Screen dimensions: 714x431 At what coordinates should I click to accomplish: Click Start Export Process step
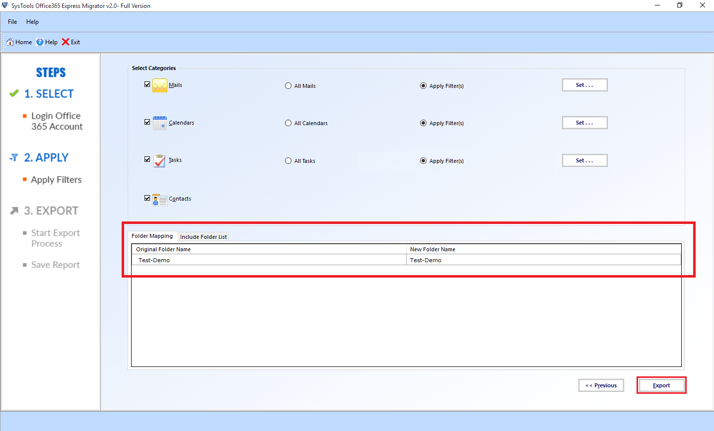click(x=55, y=238)
